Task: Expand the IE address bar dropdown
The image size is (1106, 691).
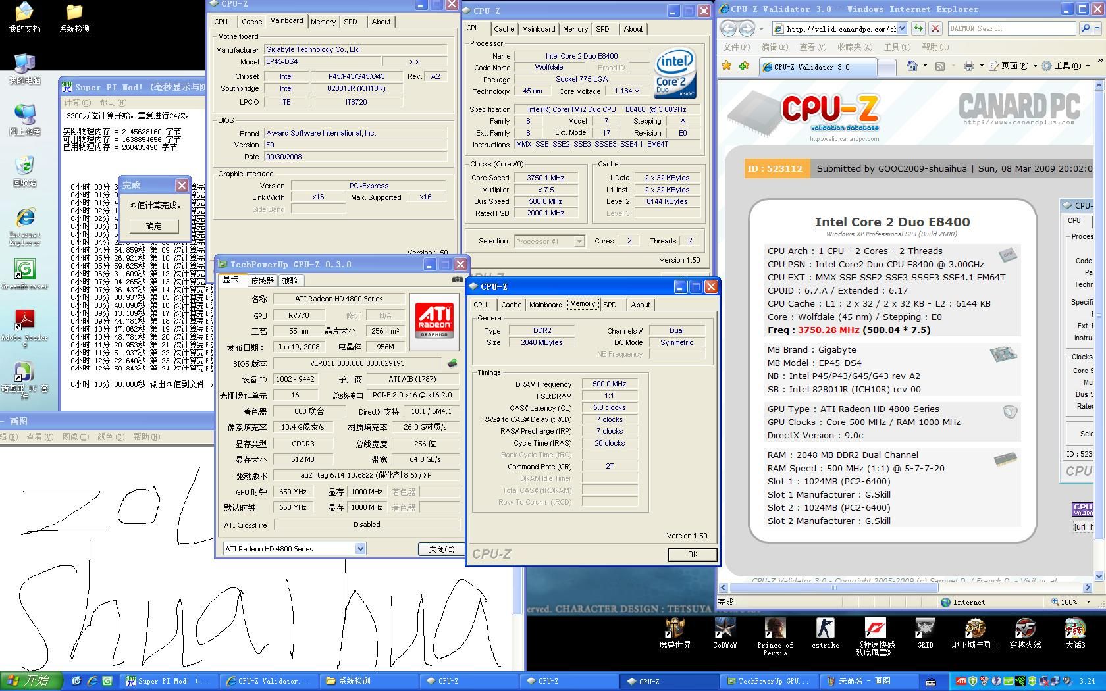Action: 902,28
